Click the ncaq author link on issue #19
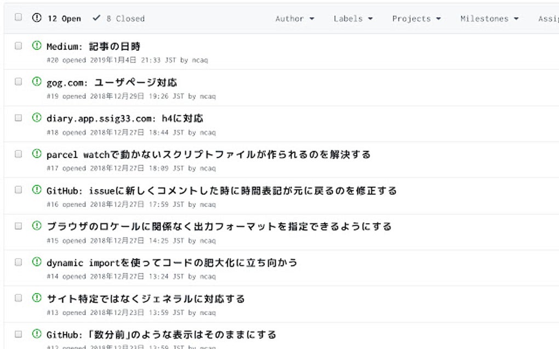 coord(209,96)
